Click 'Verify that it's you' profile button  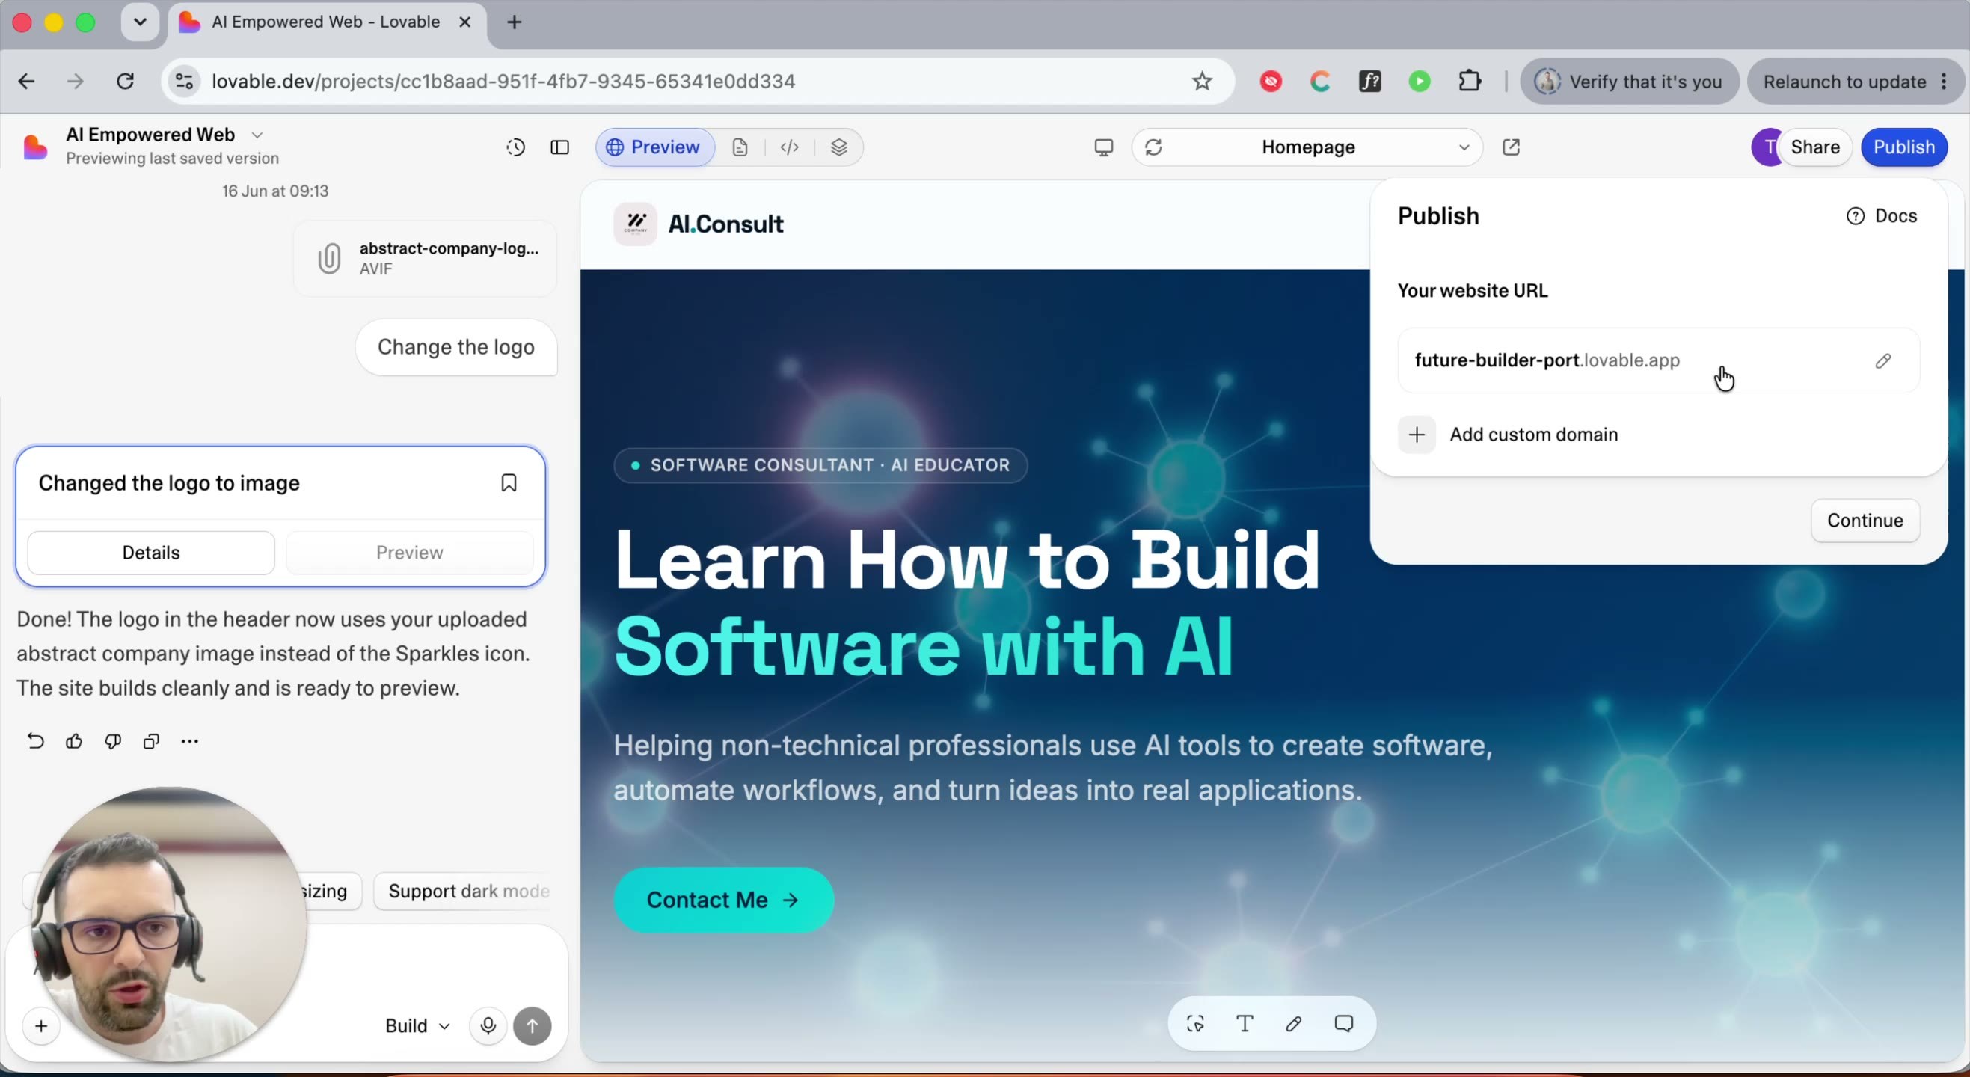point(1630,81)
